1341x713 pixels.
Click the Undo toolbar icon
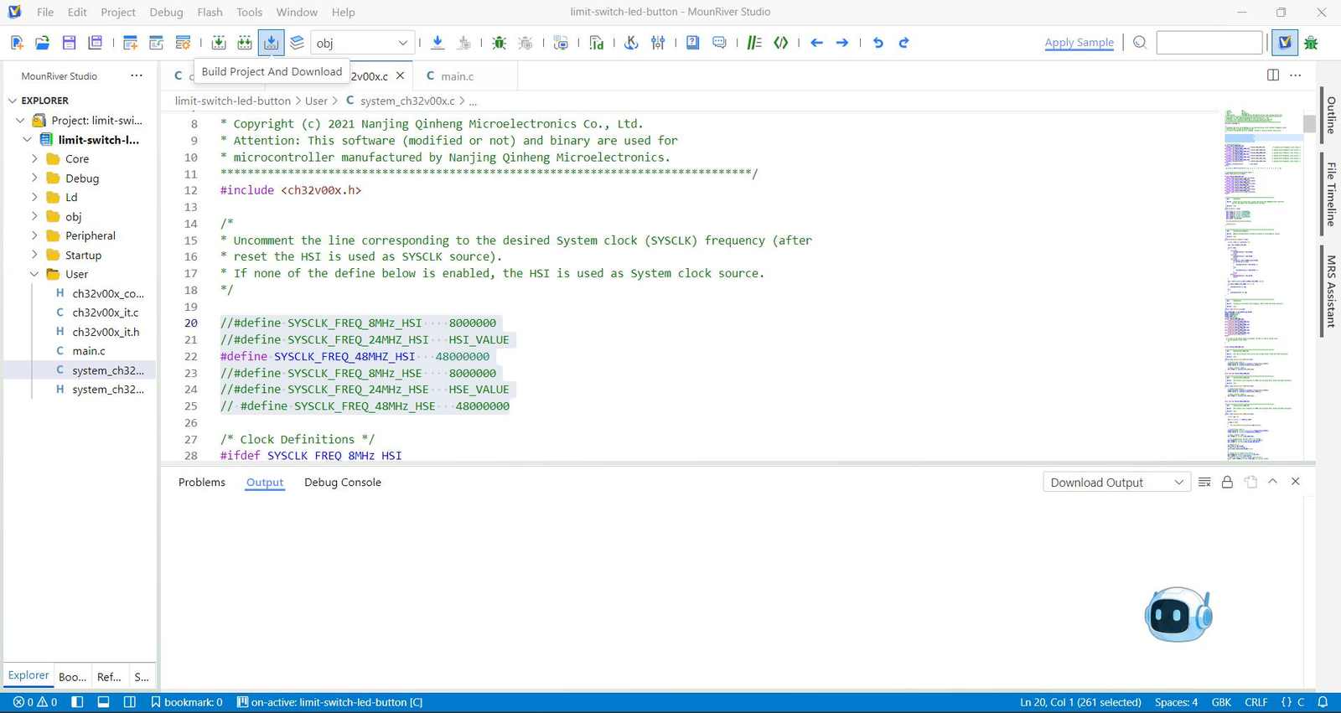point(878,43)
